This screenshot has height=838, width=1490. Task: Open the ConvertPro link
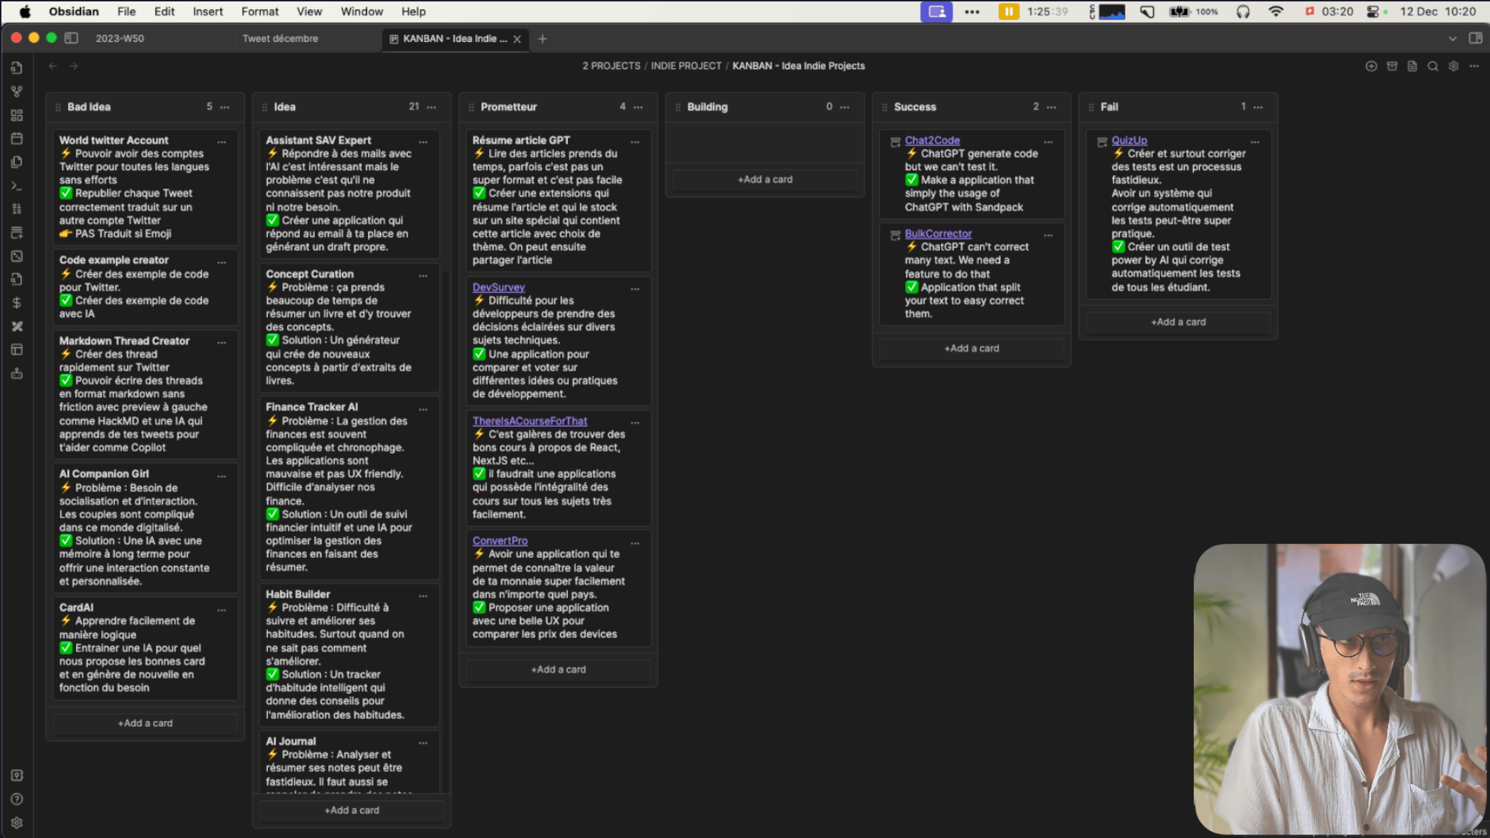pyautogui.click(x=500, y=540)
